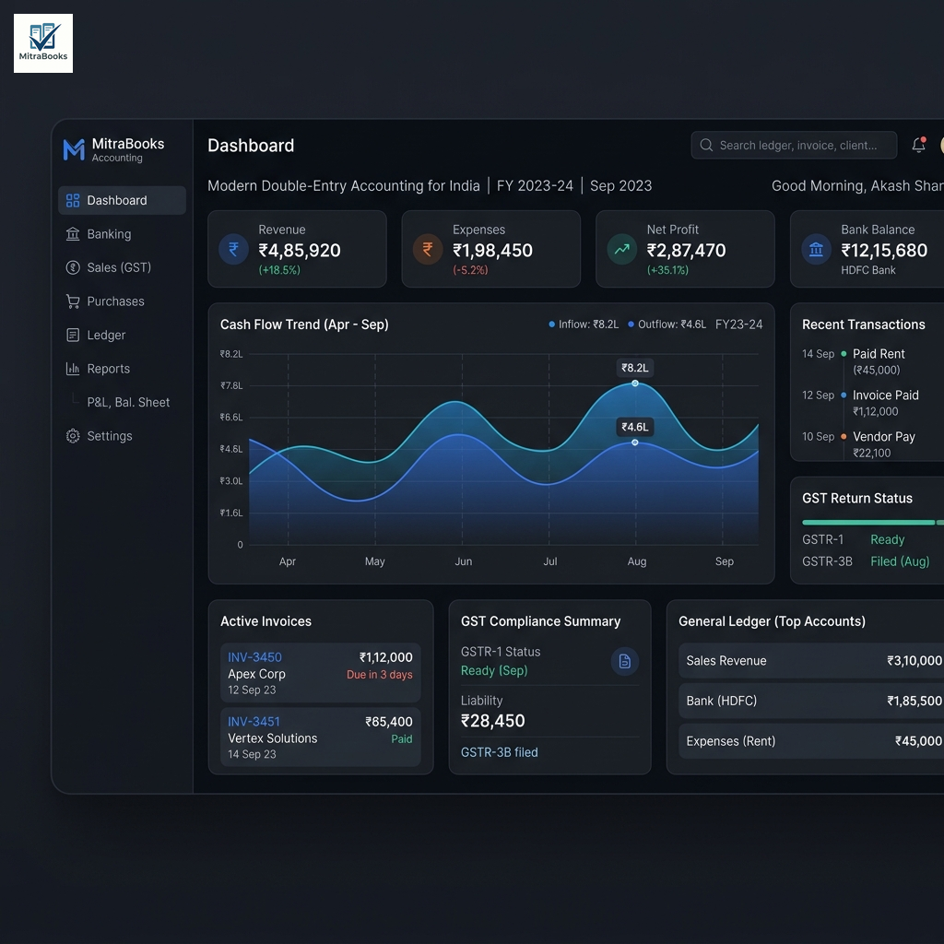This screenshot has width=944, height=944.
Task: Open the Expenses (Rent) ledger row
Action: point(811,741)
